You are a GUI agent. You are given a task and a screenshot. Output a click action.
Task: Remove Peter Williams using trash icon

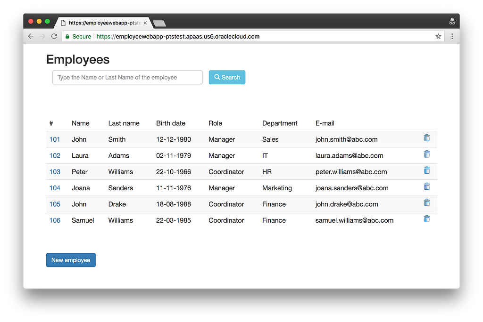(x=426, y=170)
